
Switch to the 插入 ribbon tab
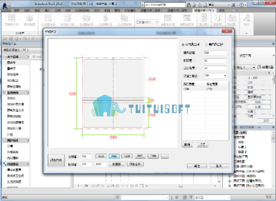click(x=48, y=11)
